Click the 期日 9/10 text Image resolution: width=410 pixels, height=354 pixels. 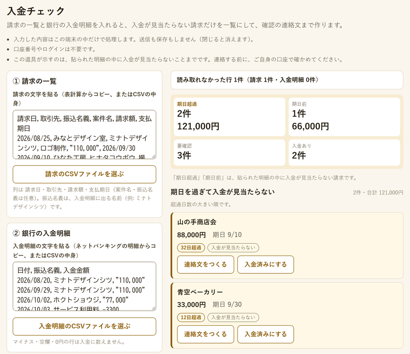click(x=227, y=235)
